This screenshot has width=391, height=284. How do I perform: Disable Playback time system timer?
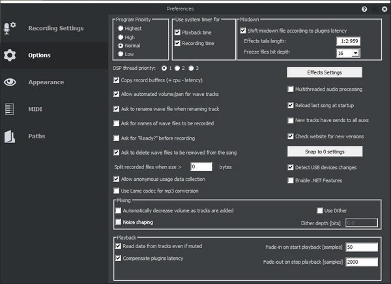click(177, 31)
